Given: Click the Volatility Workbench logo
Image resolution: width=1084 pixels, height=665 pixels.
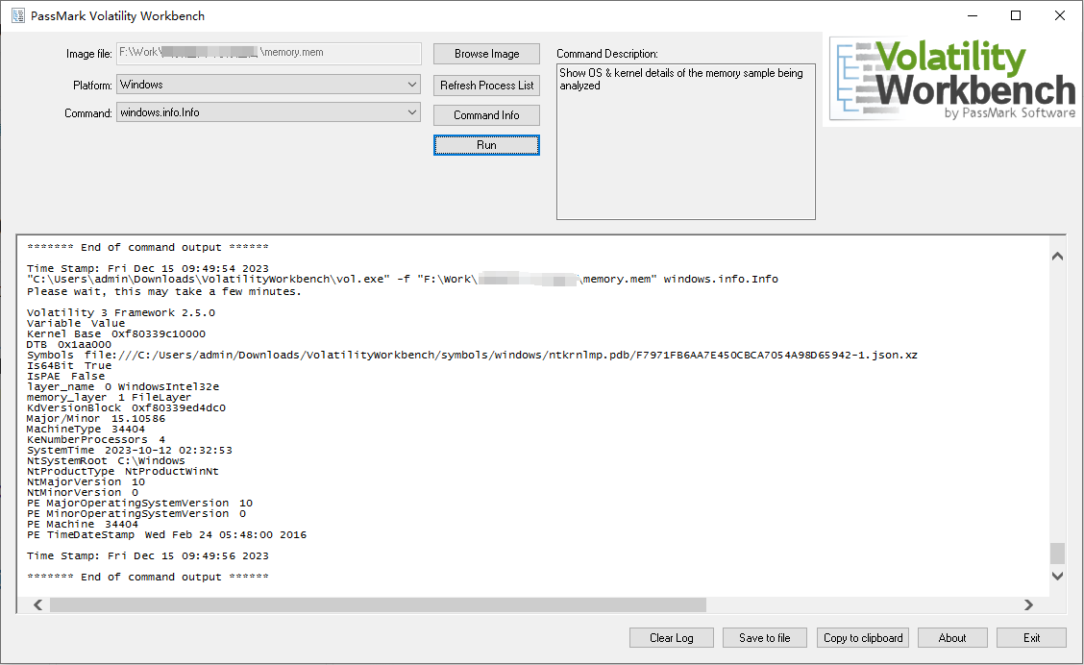Looking at the screenshot, I should (953, 80).
